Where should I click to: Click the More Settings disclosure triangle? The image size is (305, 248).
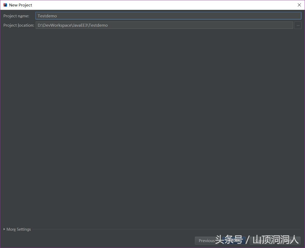pos(4,229)
